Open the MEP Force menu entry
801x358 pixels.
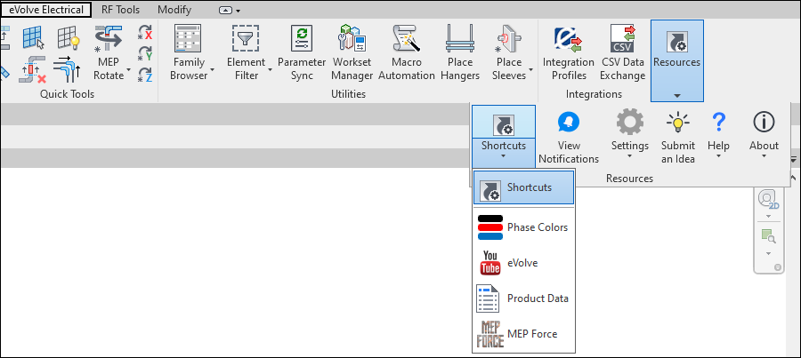[523, 334]
